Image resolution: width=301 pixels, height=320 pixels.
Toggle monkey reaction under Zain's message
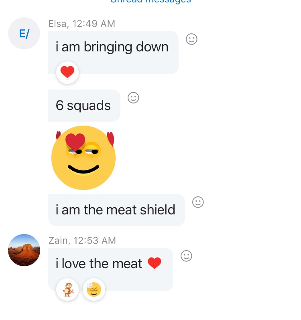click(x=67, y=289)
